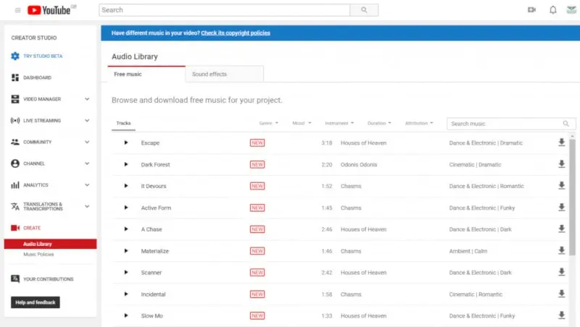Click the Live Streaming broadcast icon
This screenshot has height=327, width=580.
tap(14, 121)
